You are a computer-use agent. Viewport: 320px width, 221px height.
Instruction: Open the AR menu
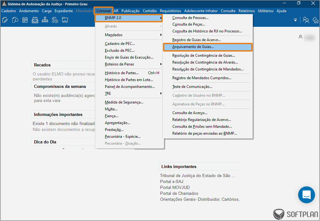116,11
